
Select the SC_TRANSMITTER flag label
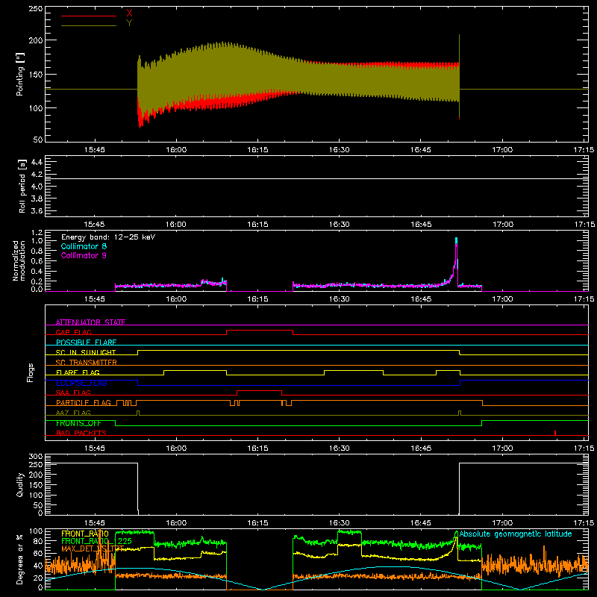(87, 362)
